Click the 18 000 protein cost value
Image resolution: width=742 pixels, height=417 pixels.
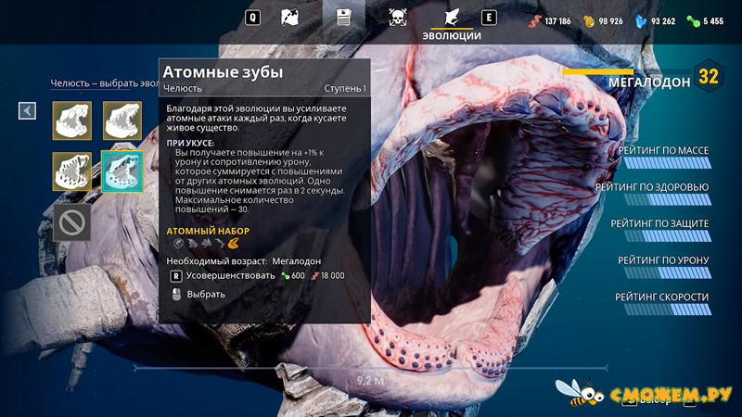pyautogui.click(x=333, y=275)
